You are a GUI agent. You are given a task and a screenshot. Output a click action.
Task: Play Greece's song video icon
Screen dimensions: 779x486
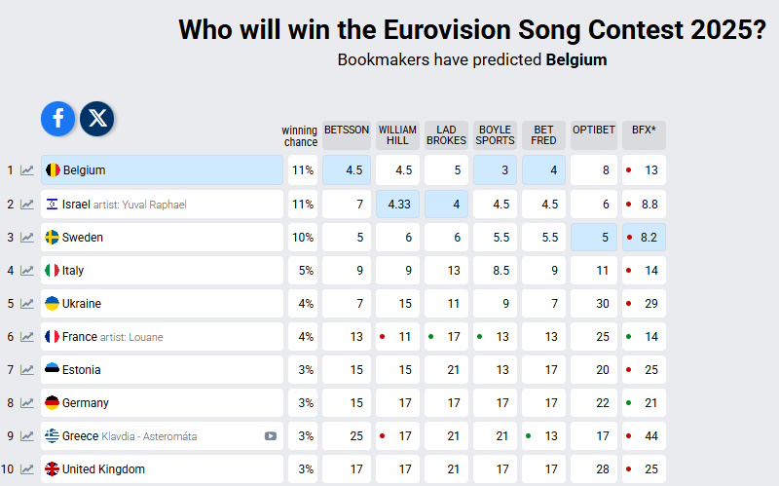[271, 436]
